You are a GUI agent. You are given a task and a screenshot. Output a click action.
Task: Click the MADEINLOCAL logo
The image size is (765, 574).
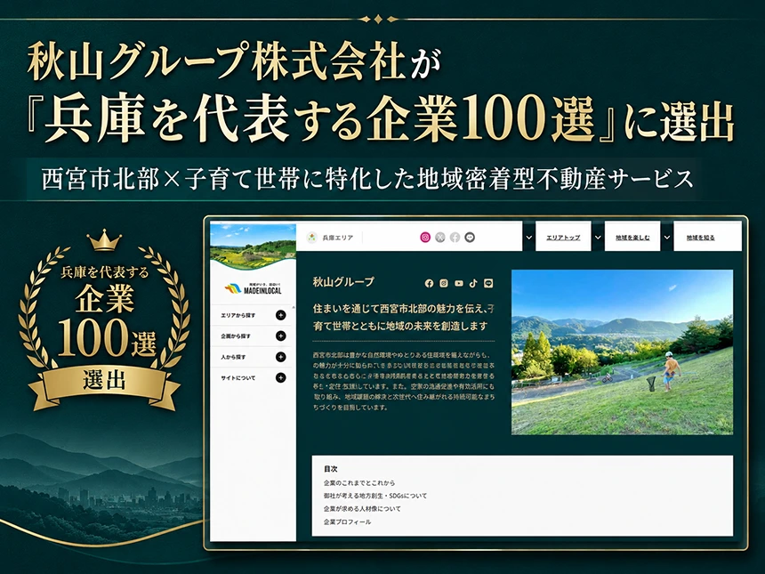pos(254,288)
